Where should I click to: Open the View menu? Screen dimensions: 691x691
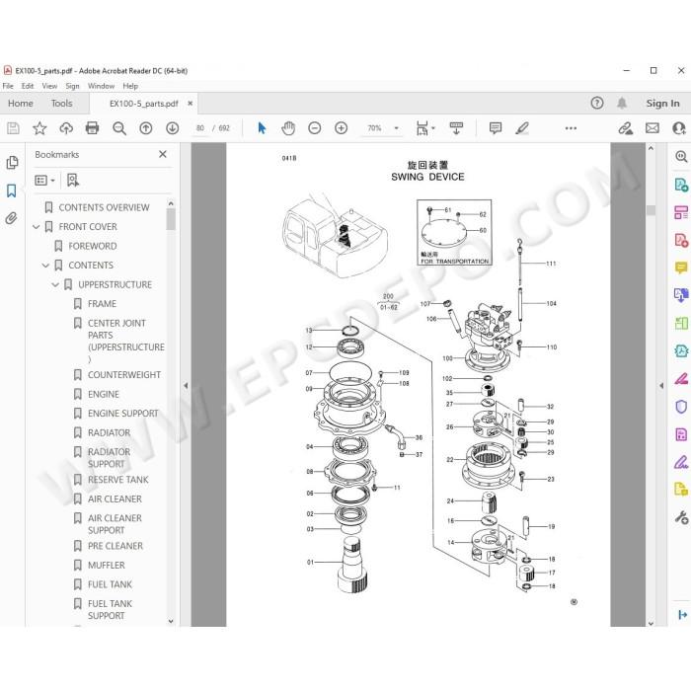(x=49, y=86)
